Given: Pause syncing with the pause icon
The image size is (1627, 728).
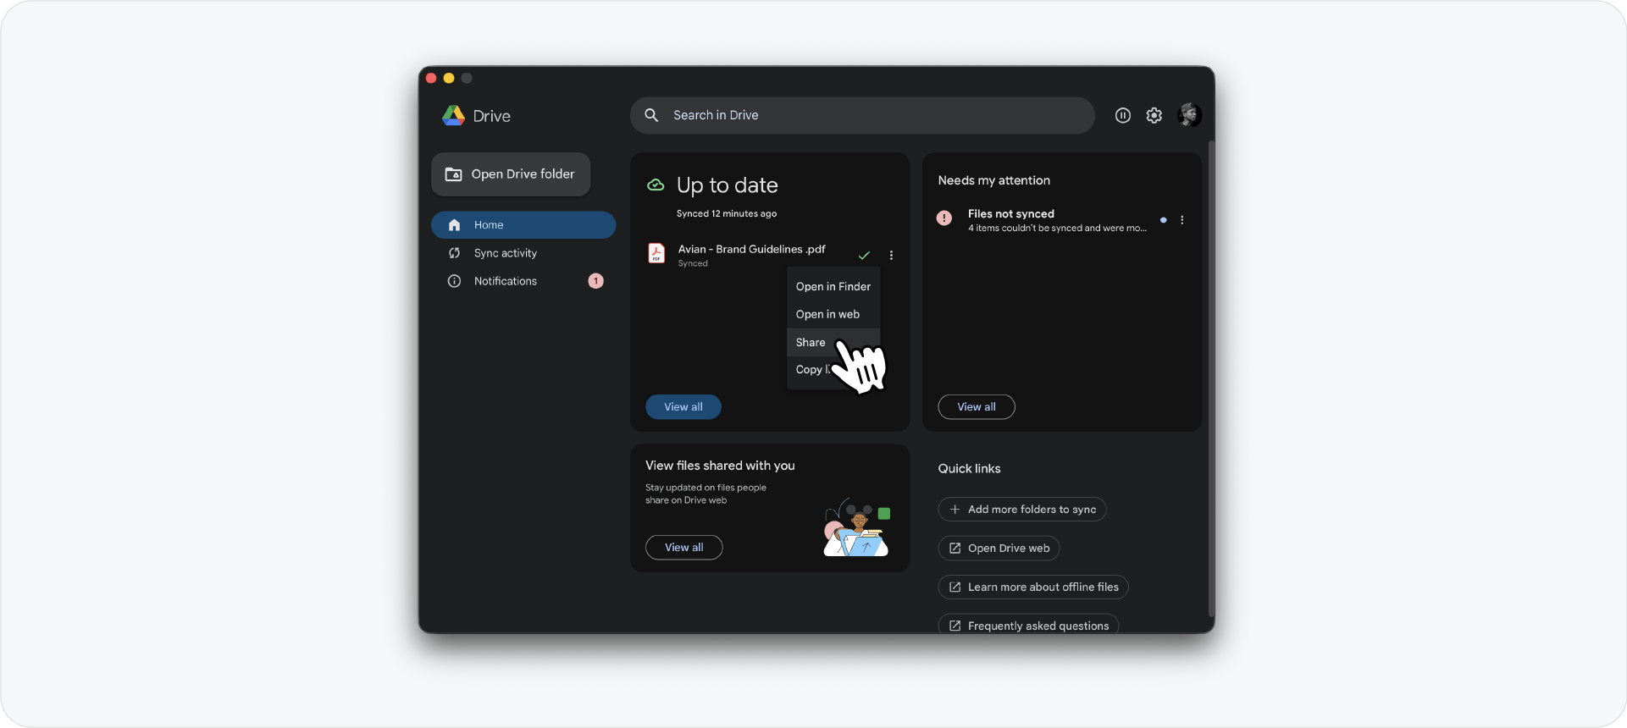Looking at the screenshot, I should (1123, 115).
